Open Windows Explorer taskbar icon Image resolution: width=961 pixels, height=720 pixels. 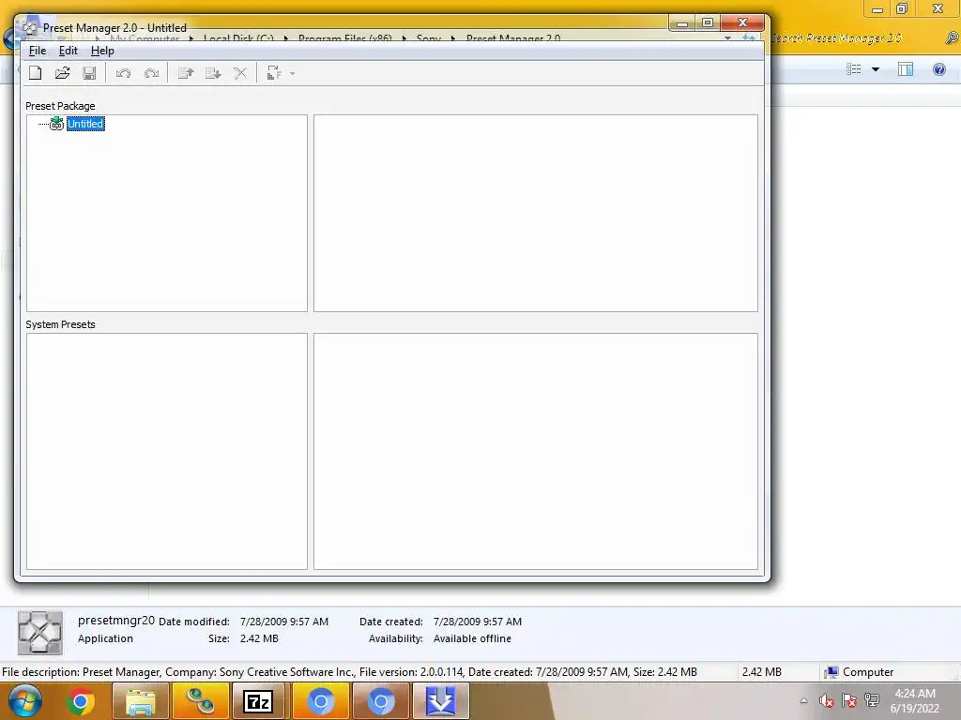pyautogui.click(x=141, y=701)
